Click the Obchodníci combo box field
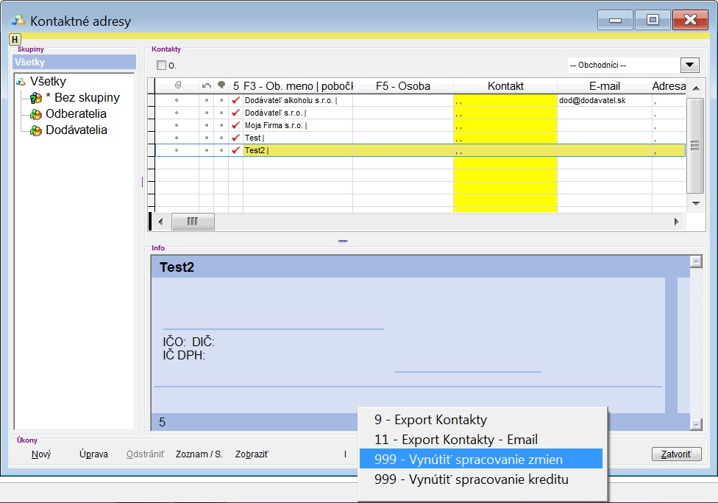718x503 pixels. click(622, 65)
